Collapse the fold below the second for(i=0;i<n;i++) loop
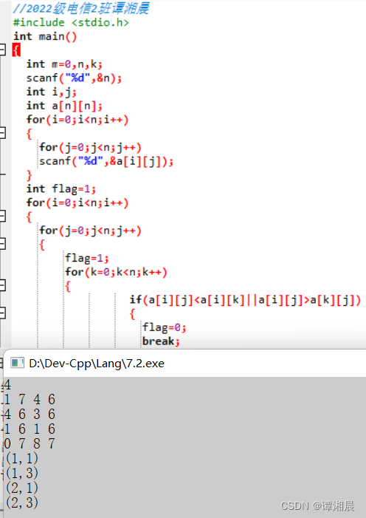The width and height of the screenshot is (366, 518). pos(2,217)
